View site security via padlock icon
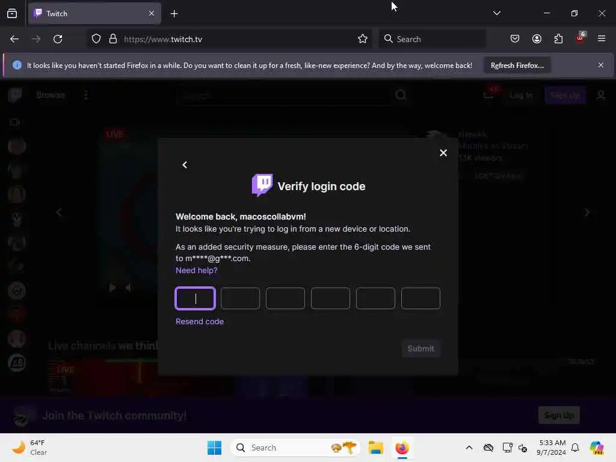 [113, 39]
